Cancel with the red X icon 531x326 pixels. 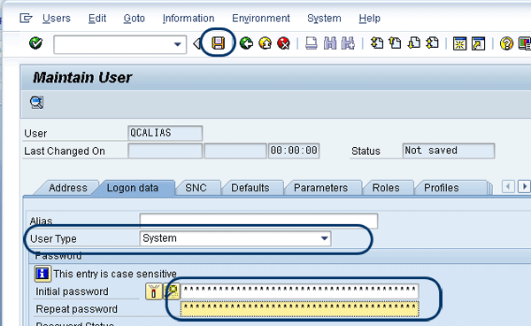coord(283,43)
